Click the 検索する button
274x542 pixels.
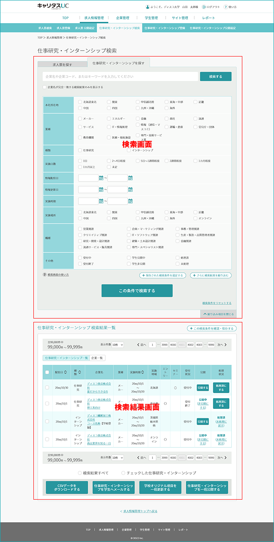tap(216, 76)
